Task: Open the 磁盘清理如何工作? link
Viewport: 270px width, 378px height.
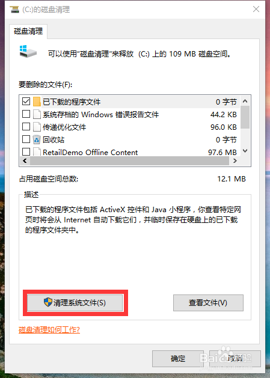Action: [x=49, y=330]
